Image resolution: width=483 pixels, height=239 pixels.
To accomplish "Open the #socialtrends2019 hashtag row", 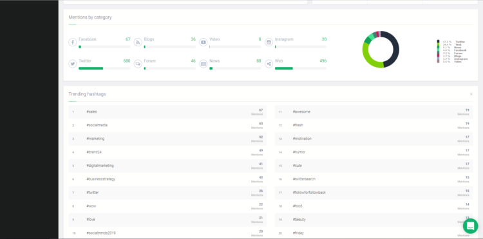I will click(167, 233).
